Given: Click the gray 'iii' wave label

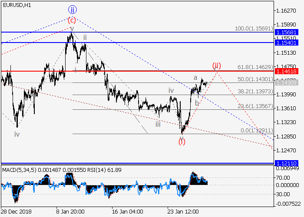Looking at the screenshot, I should coord(158,124).
